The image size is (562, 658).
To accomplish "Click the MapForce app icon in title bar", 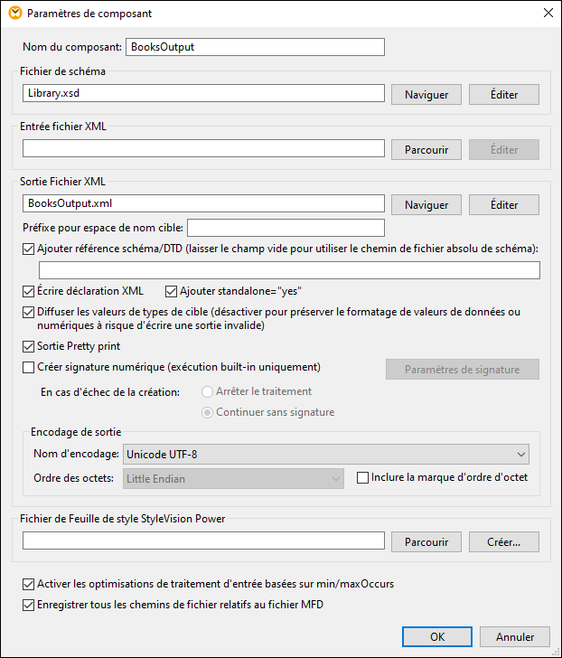I will (14, 14).
